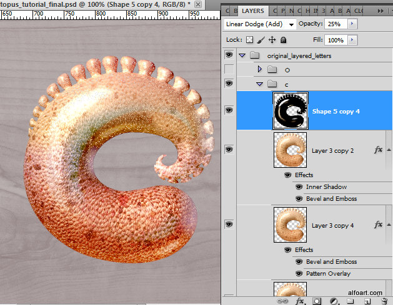Screen dimensions: 393x305
Task: Hide the Layer 3 copy 2 layer
Action: [x=229, y=149]
